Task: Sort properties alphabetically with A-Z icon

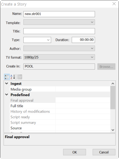Action: (13, 77)
